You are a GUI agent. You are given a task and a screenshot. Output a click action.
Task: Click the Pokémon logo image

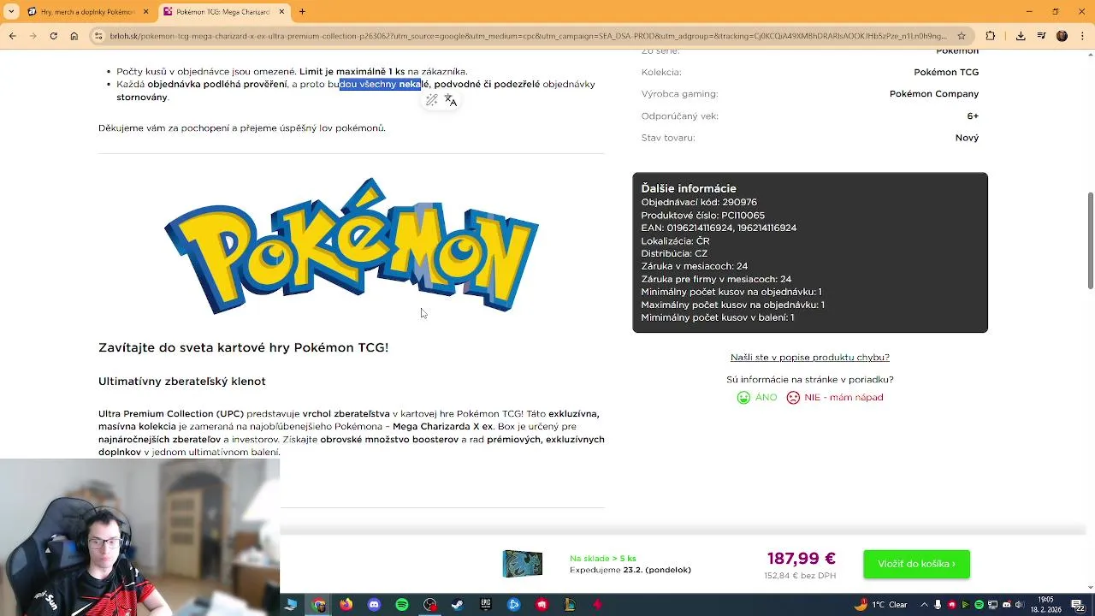(352, 246)
